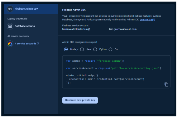Click the firebase-adminsdk service account email
177x117 pixels.
point(76,29)
